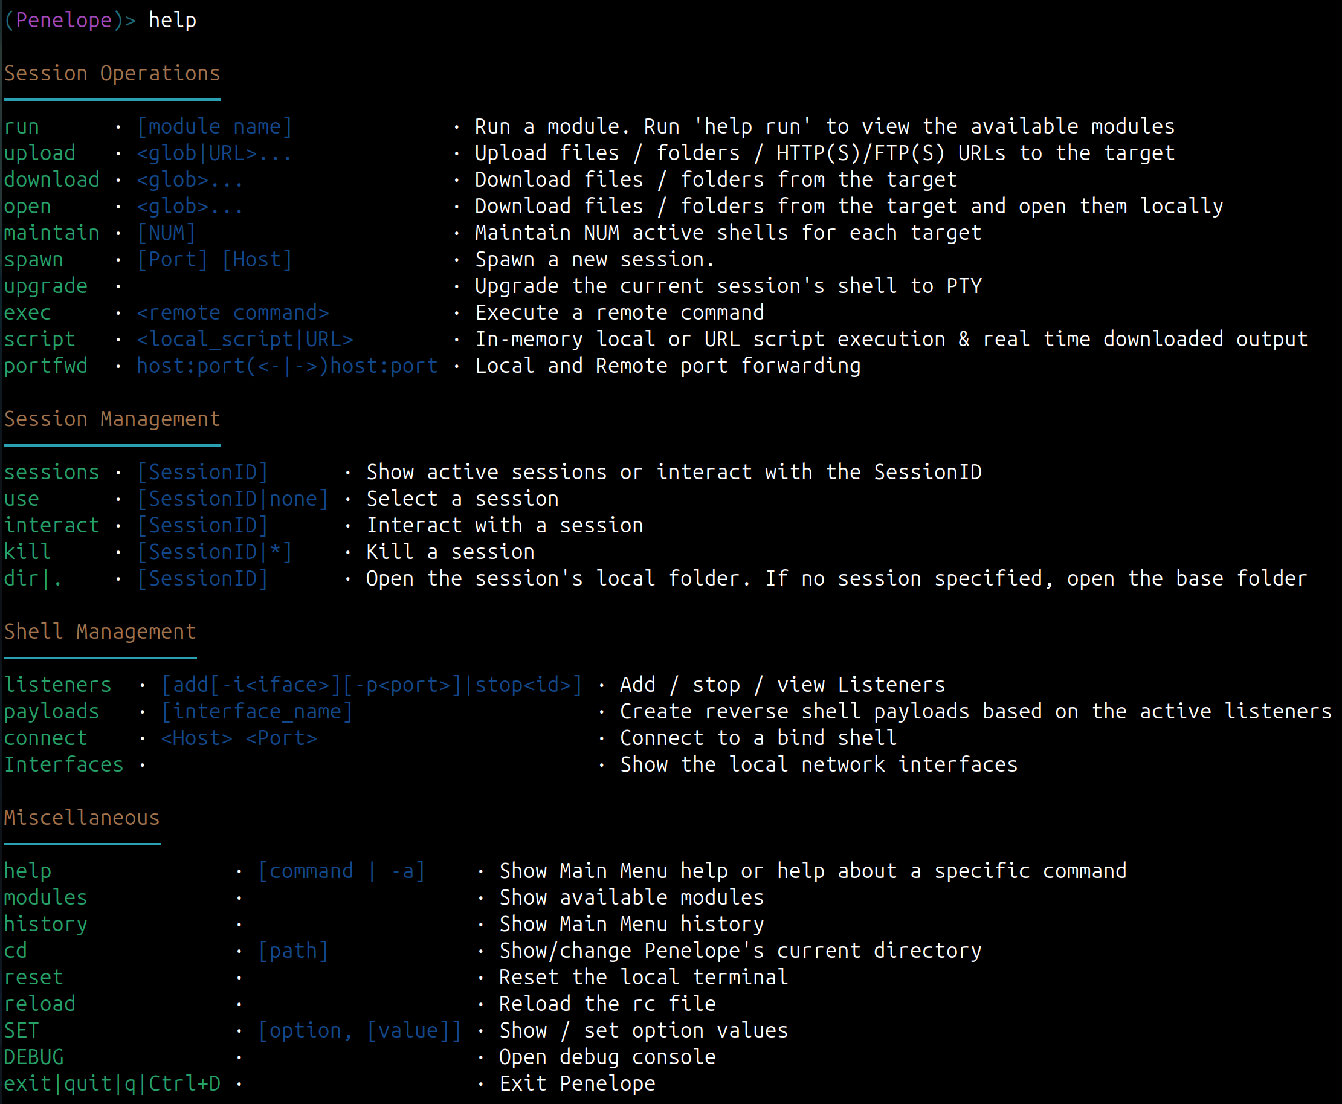Click the "script" command name
Screen dimensions: 1342x1104
coord(39,340)
